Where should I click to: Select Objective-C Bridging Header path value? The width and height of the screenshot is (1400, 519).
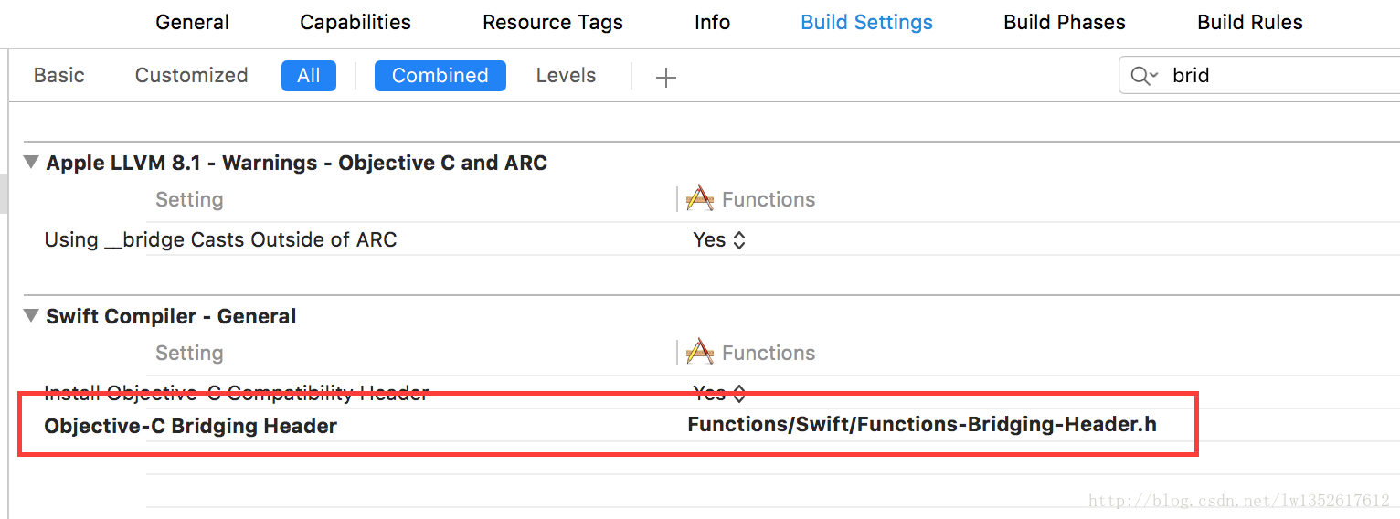[x=922, y=424]
